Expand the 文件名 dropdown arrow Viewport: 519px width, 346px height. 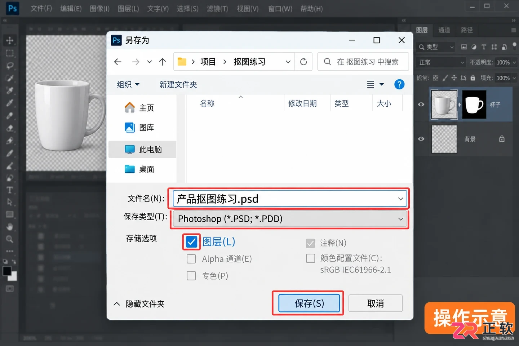click(x=400, y=199)
